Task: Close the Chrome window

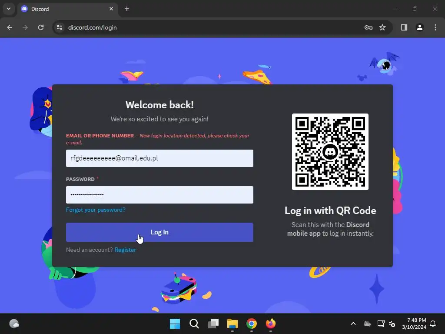Action: (x=435, y=9)
